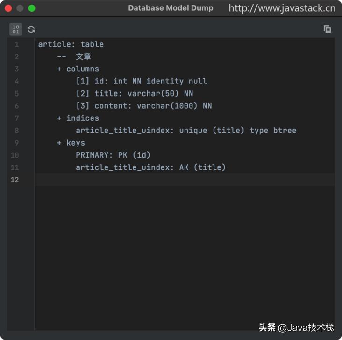Click the '[1] id: int NN identity null' line
Image resolution: width=342 pixels, height=340 pixels.
click(142, 81)
